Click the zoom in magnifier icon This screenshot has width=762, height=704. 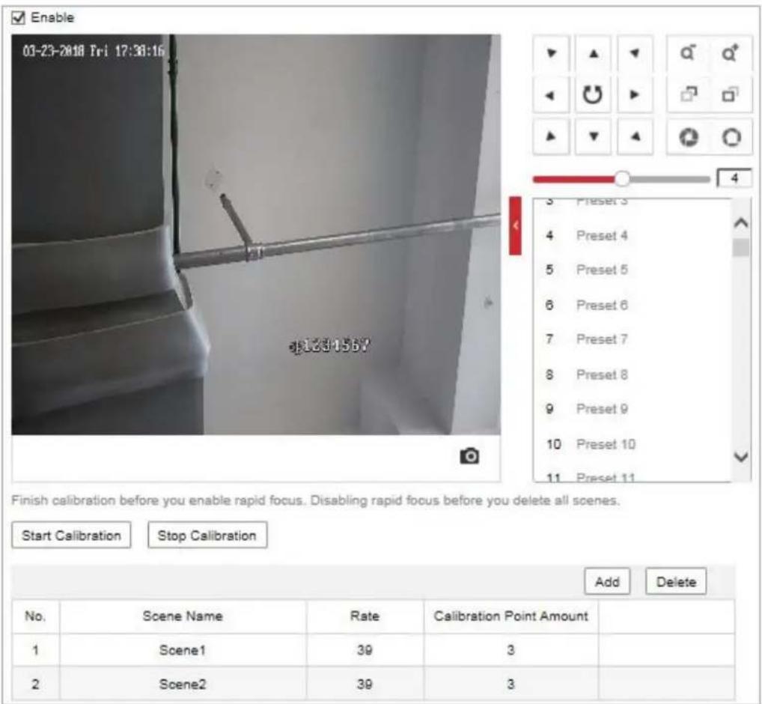pos(730,53)
